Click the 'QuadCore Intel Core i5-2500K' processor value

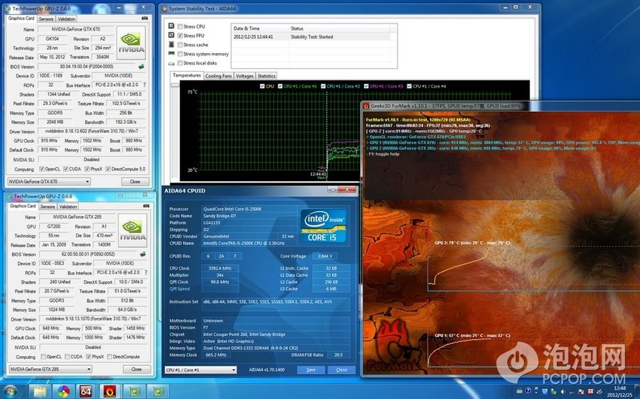click(250, 209)
